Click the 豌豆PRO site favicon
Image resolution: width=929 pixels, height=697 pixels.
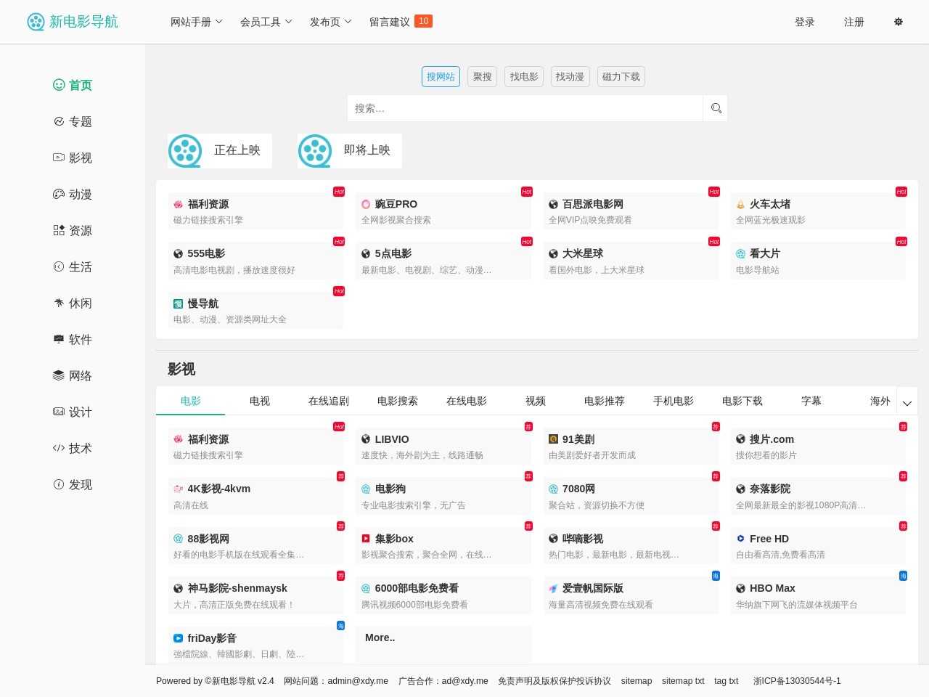(366, 204)
